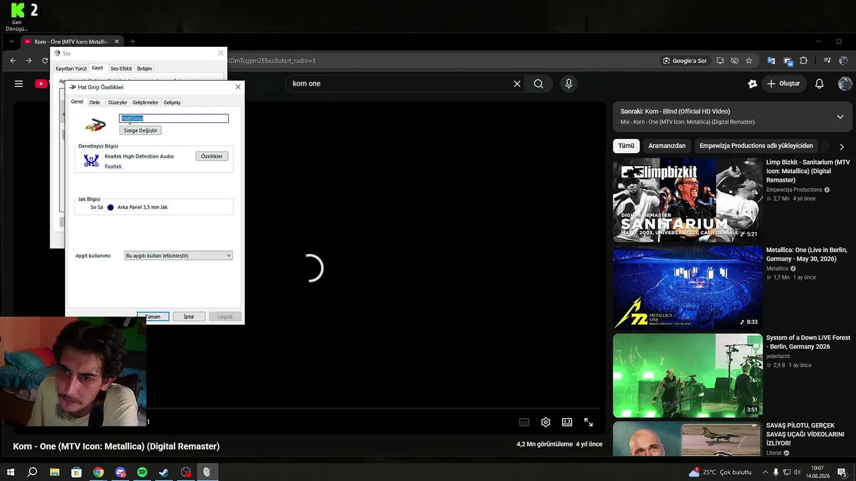The height and width of the screenshot is (481, 856).
Task: Open the SAVAŞ PİLOTU video title link
Action: tap(805, 434)
